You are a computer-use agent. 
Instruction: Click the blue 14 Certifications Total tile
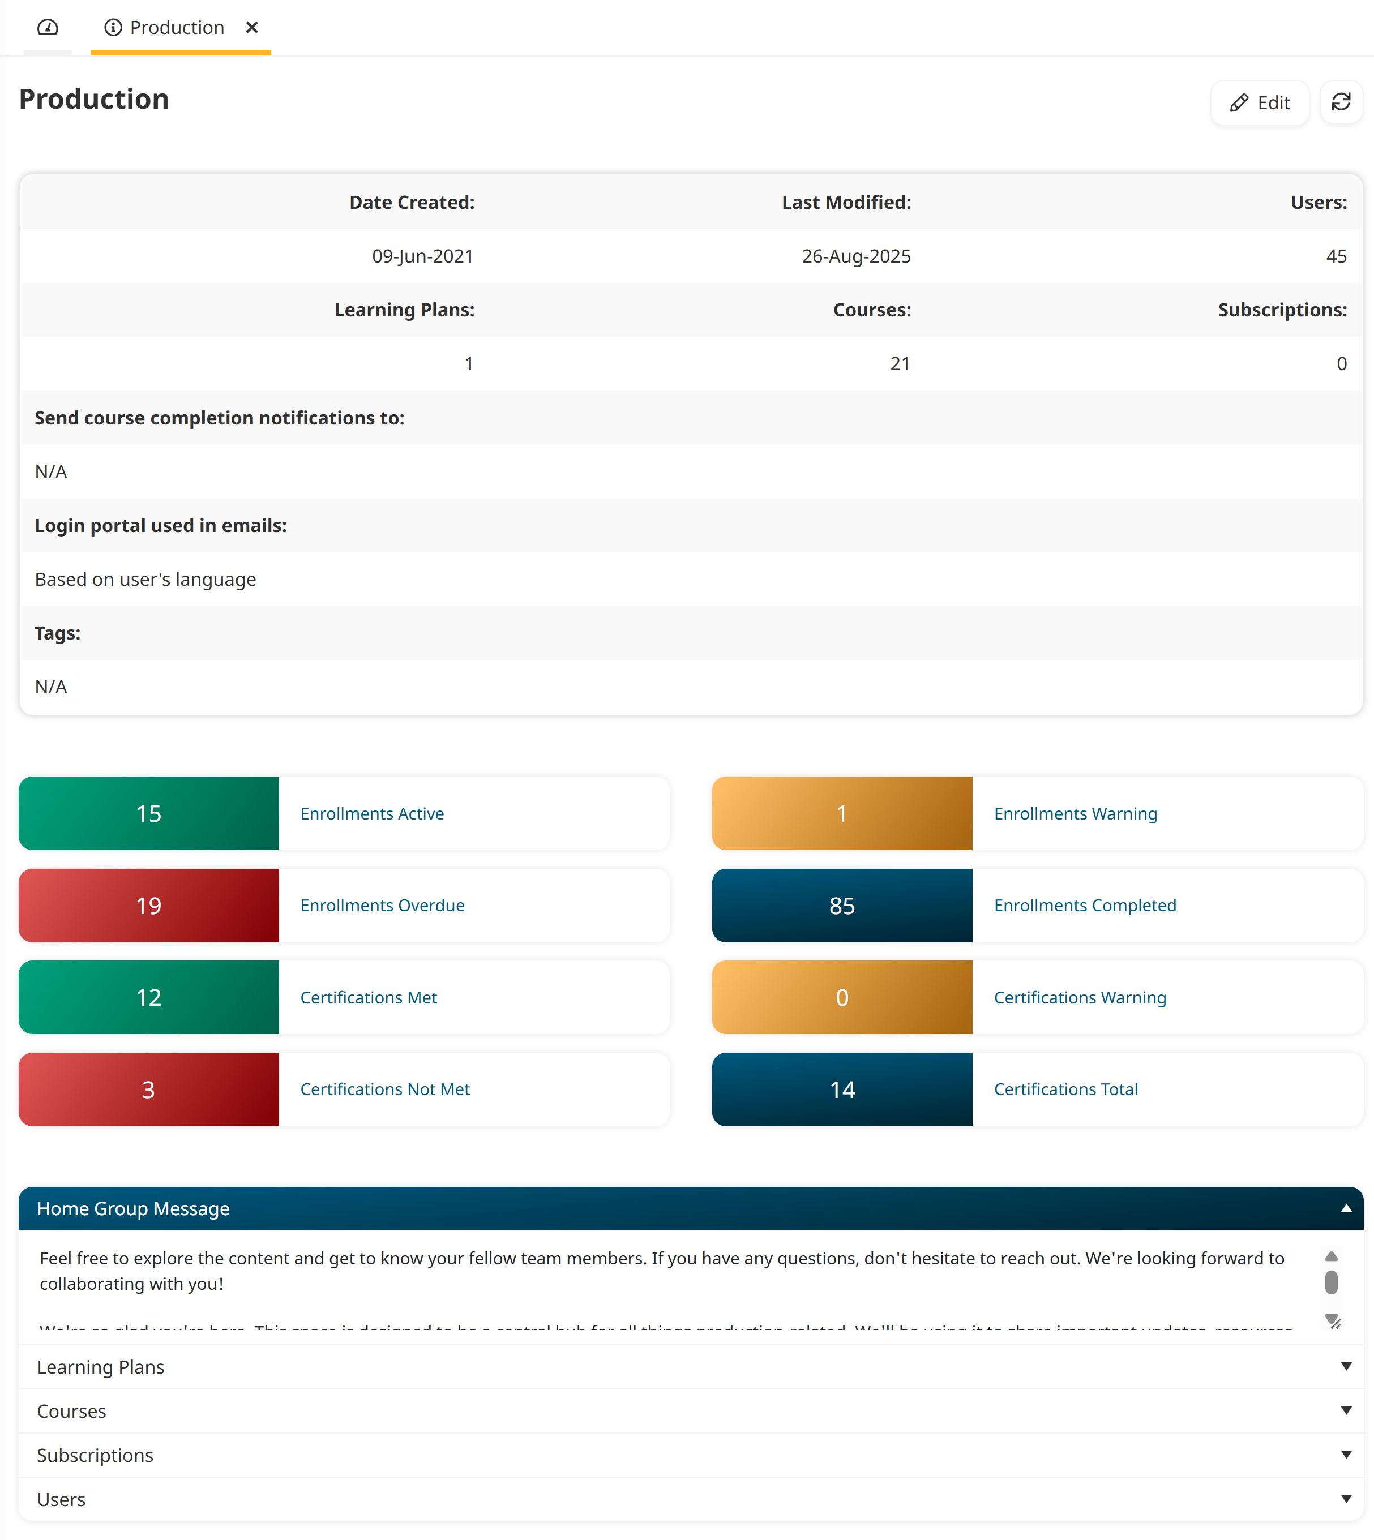pyautogui.click(x=842, y=1089)
